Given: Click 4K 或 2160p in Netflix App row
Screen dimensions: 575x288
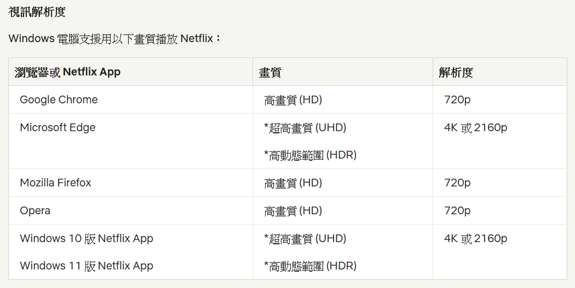Looking at the screenshot, I should pyautogui.click(x=475, y=239).
